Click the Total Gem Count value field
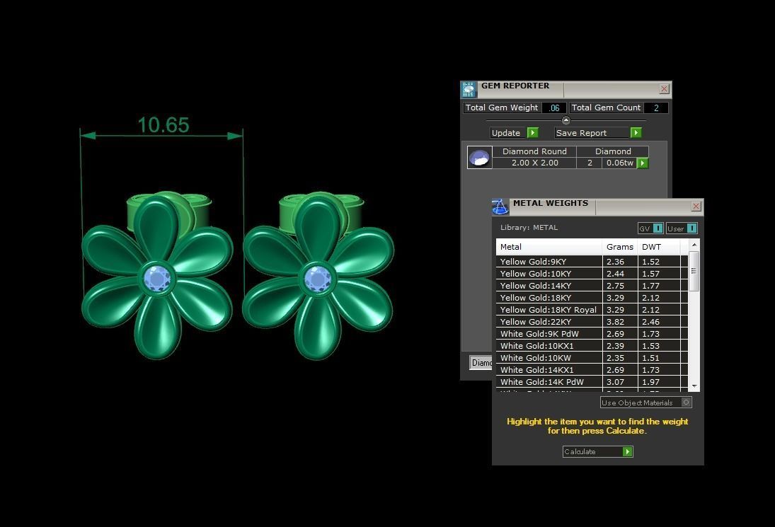 [x=656, y=108]
